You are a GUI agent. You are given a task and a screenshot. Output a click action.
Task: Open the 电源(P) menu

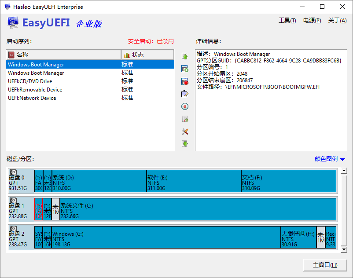[312, 21]
